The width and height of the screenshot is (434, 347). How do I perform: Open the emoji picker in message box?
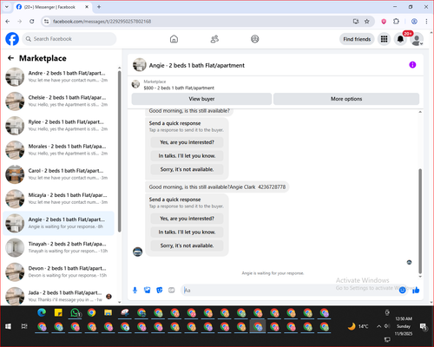coord(402,290)
